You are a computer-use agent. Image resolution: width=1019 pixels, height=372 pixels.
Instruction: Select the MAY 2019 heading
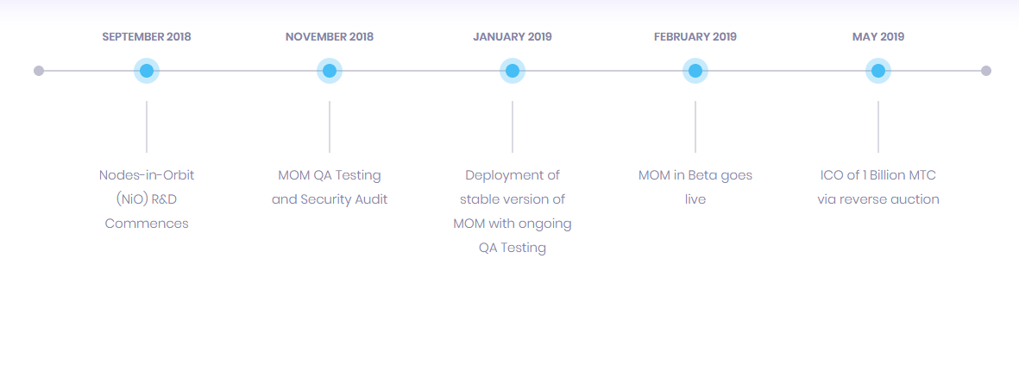click(x=878, y=37)
